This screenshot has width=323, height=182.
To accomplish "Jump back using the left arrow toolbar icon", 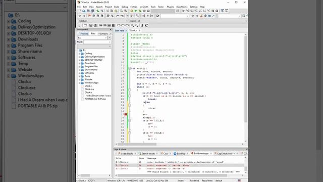I will point(80,16).
